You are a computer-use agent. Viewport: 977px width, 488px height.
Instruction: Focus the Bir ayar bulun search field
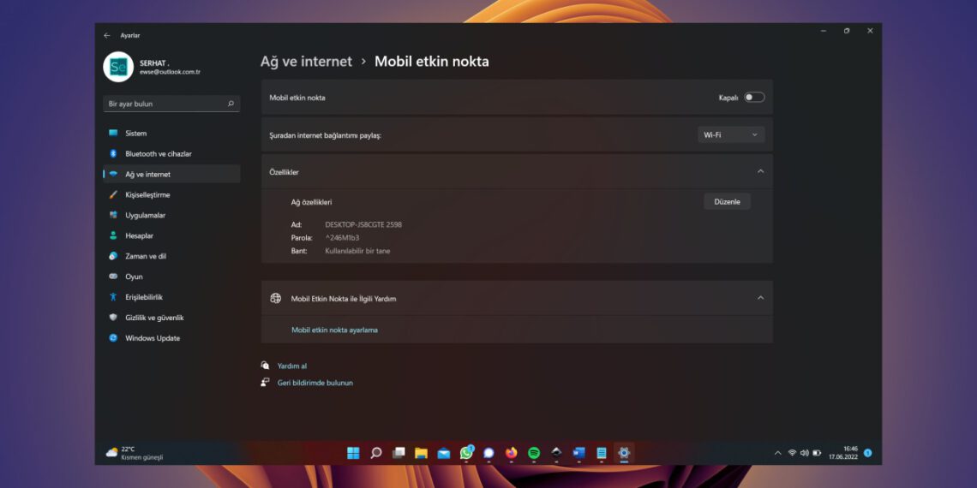pyautogui.click(x=171, y=104)
